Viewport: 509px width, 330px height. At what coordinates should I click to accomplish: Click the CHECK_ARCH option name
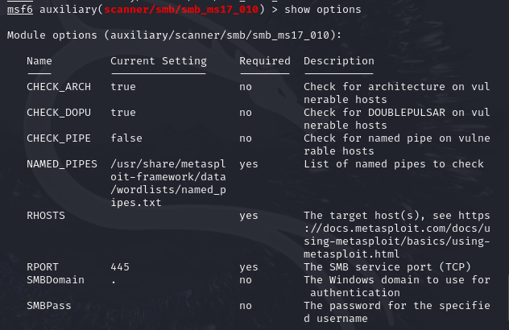tap(59, 86)
